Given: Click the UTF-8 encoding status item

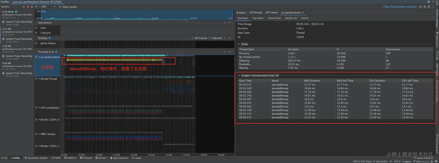Looking at the screenshot, I should (397, 161).
